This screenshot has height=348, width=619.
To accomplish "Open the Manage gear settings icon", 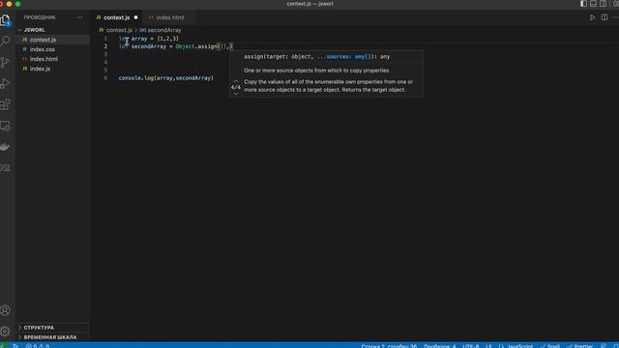I will [x=5, y=331].
